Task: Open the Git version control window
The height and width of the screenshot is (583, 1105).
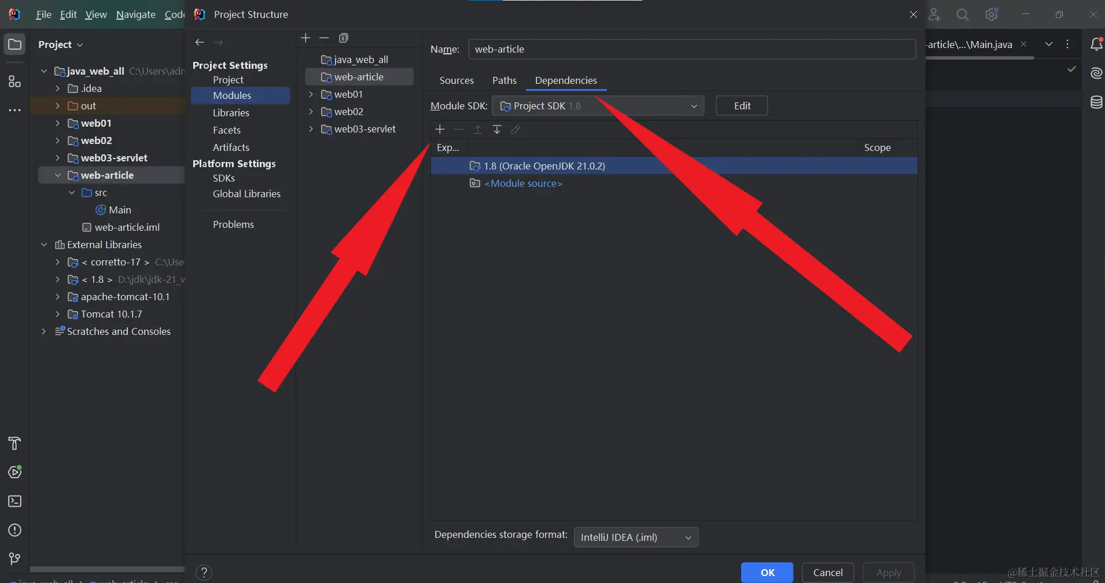Action: tap(15, 559)
